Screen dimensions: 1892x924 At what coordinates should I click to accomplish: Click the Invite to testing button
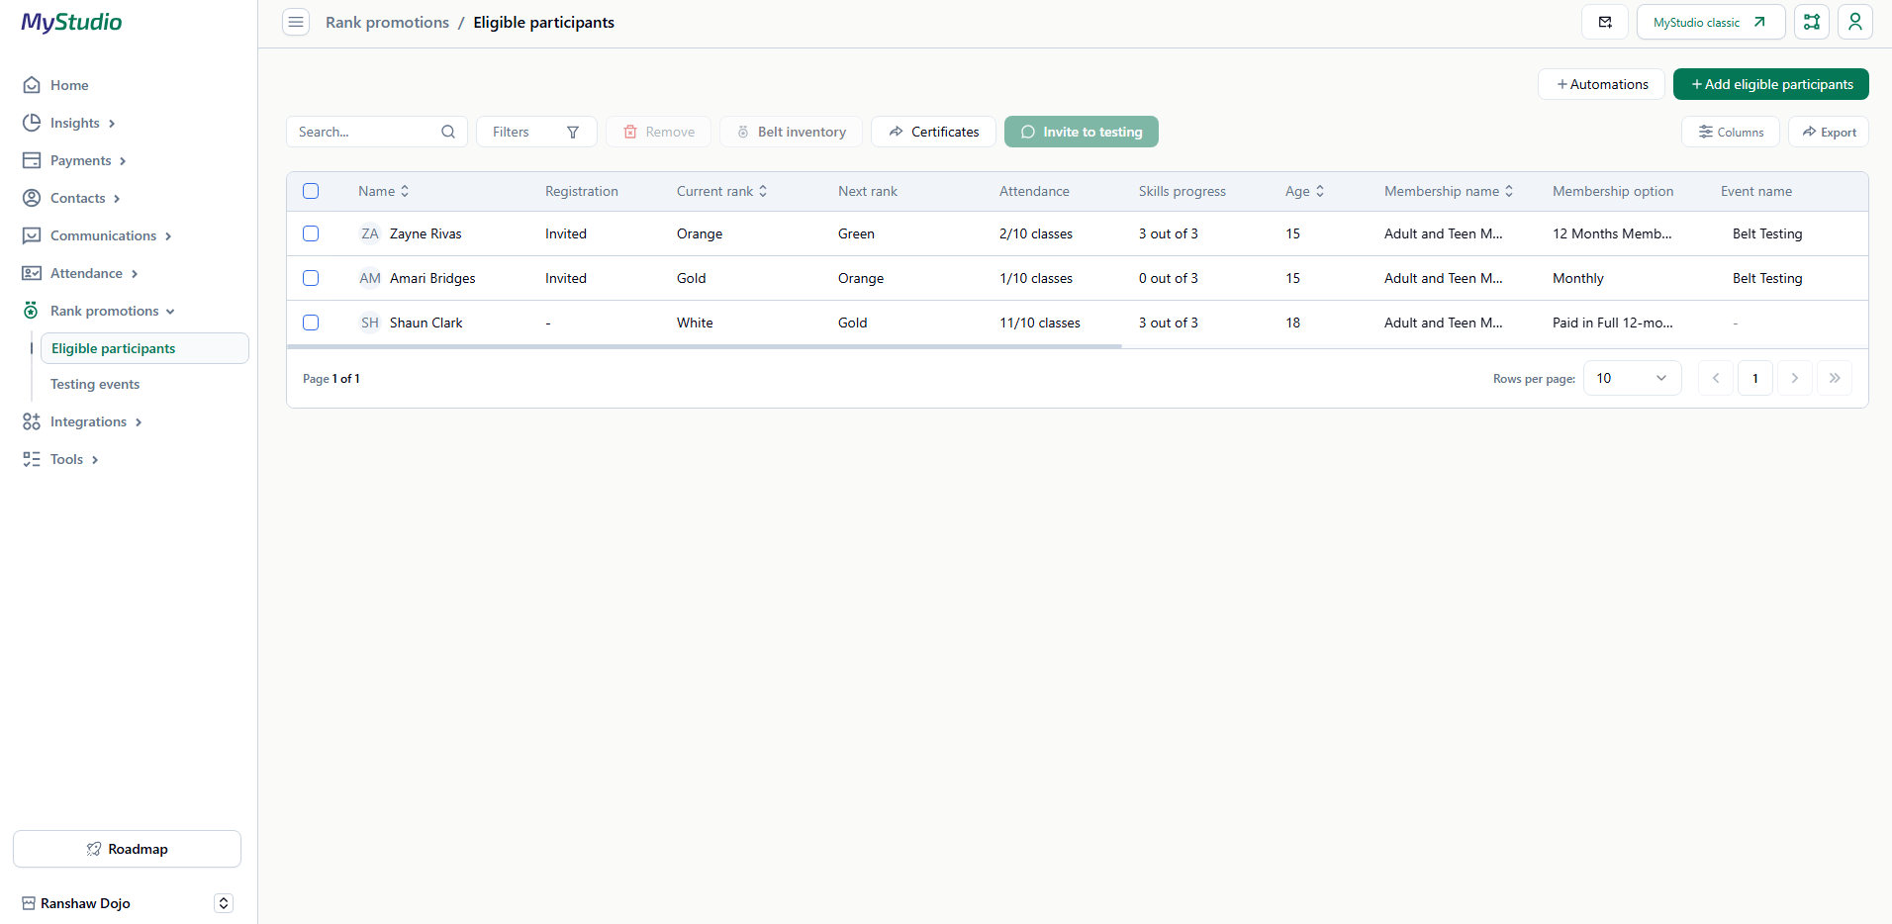pos(1081,132)
